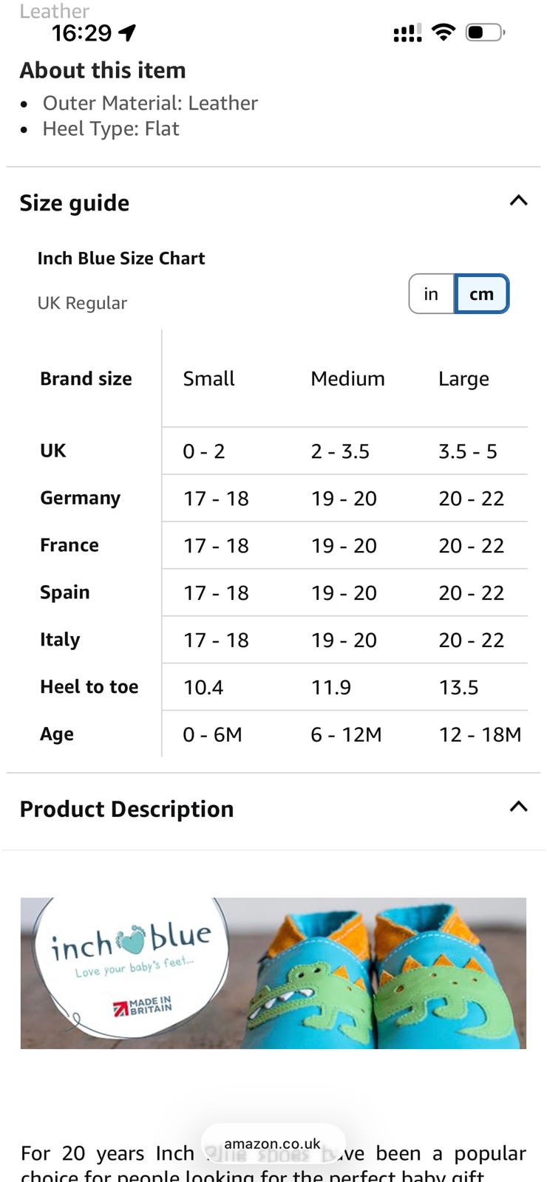Open the dinosaur baby shoes image
This screenshot has width=547, height=1182.
click(384, 975)
